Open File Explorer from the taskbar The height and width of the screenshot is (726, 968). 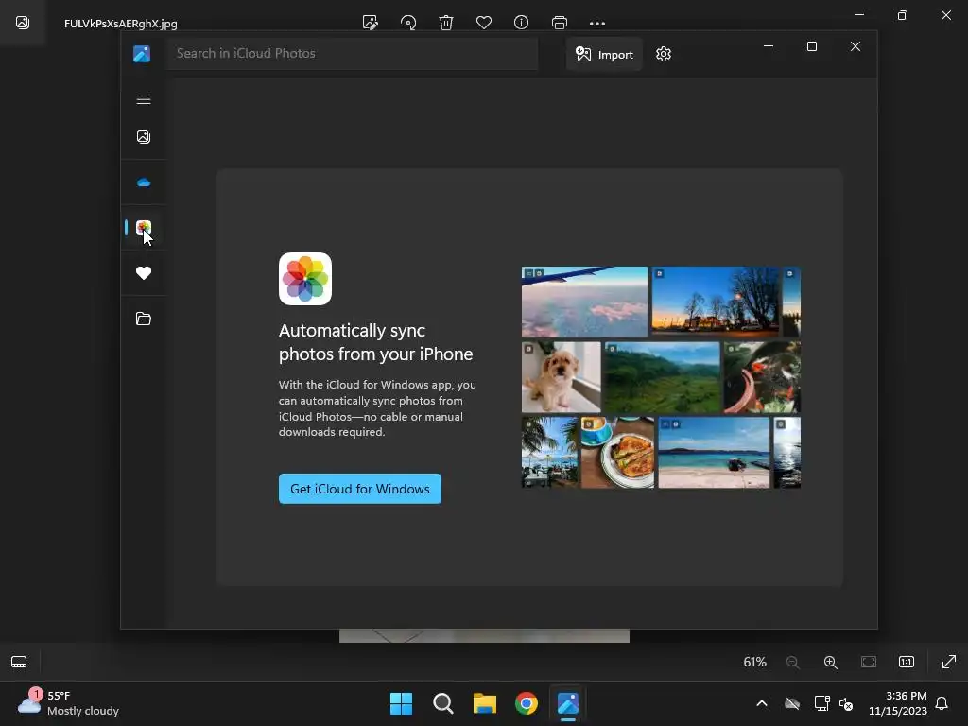click(485, 703)
